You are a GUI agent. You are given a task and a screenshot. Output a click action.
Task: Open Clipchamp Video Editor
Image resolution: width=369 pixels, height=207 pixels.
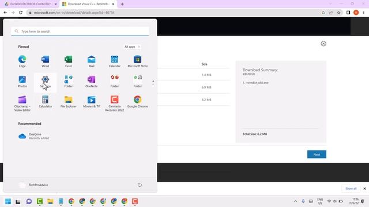point(22,103)
